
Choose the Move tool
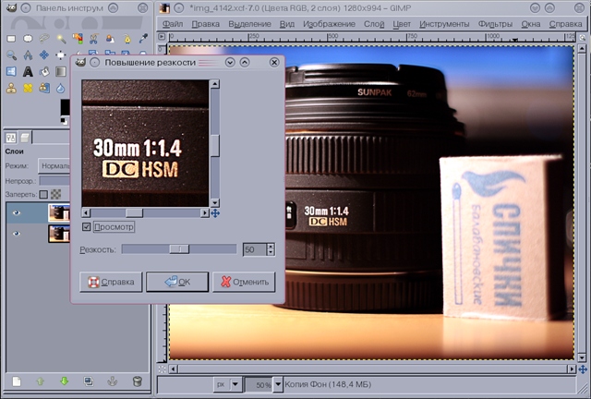[44, 55]
